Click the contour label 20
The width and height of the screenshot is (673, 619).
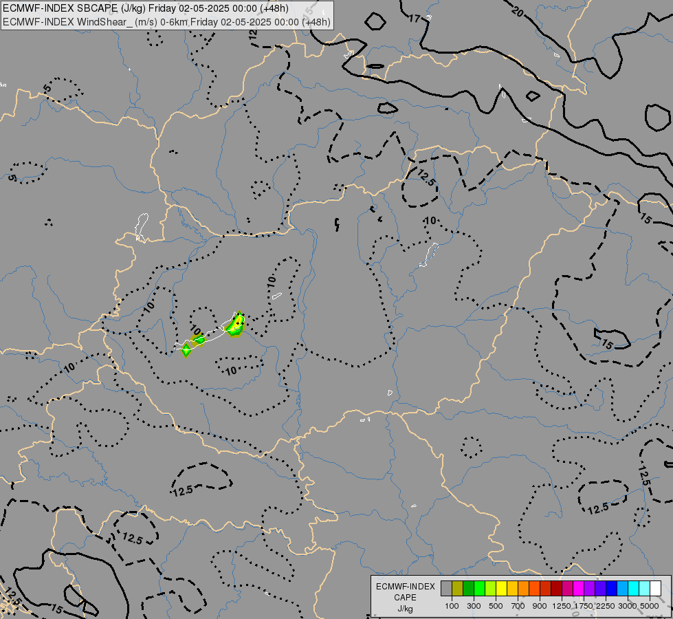518,12
